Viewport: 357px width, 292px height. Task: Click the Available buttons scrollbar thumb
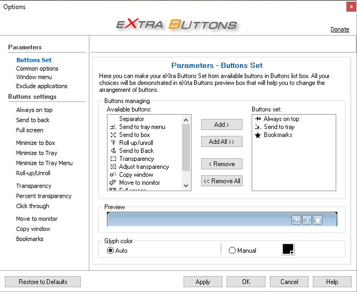[x=186, y=147]
